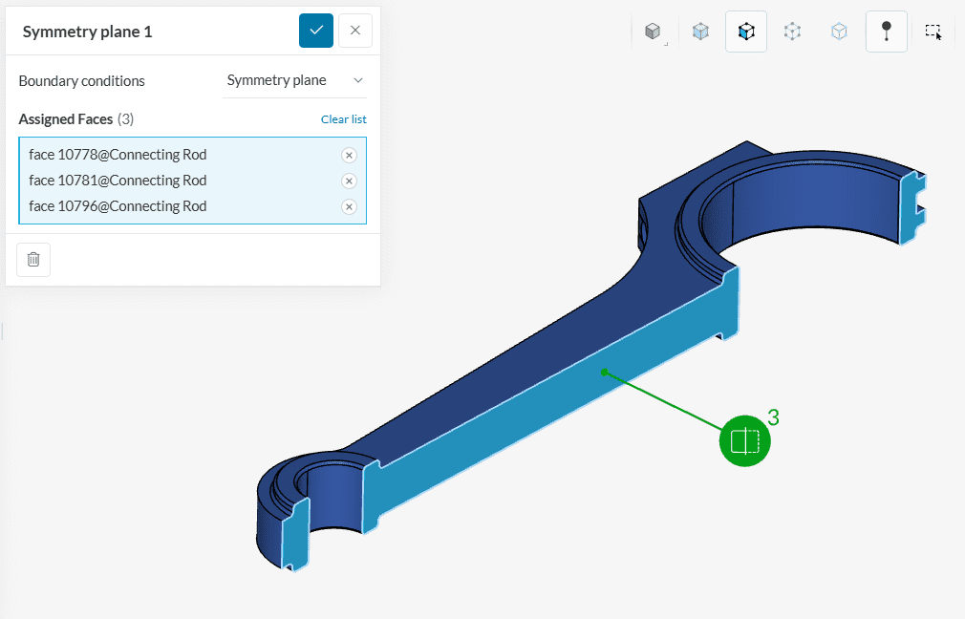Click the Clear list link
This screenshot has height=619, width=965.
coord(343,119)
